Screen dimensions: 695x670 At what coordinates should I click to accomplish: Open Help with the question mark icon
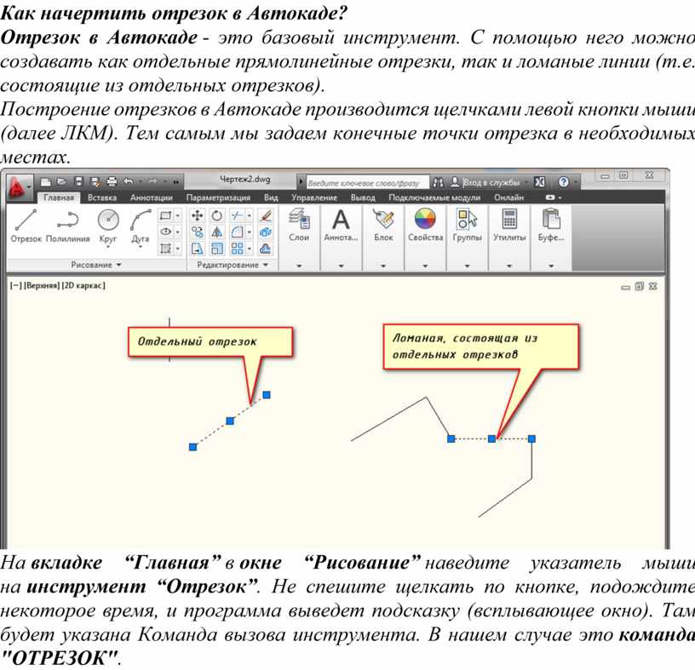tap(563, 182)
